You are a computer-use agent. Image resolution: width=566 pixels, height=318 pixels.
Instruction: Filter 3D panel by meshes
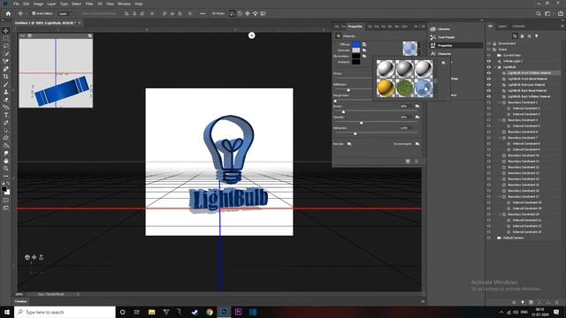pos(522,36)
